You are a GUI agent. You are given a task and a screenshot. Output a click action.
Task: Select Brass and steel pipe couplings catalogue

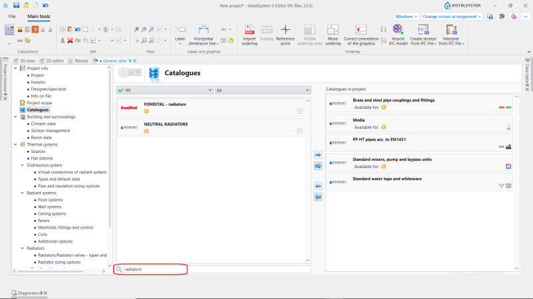(420, 104)
